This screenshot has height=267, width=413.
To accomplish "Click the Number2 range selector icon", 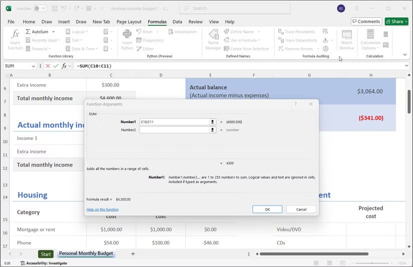I will point(213,130).
